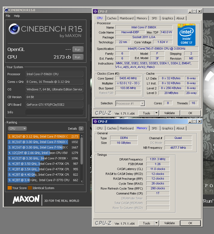Select ranking row 5 i7-3930K score 1096
This screenshot has width=214, height=234.
coord(43,158)
